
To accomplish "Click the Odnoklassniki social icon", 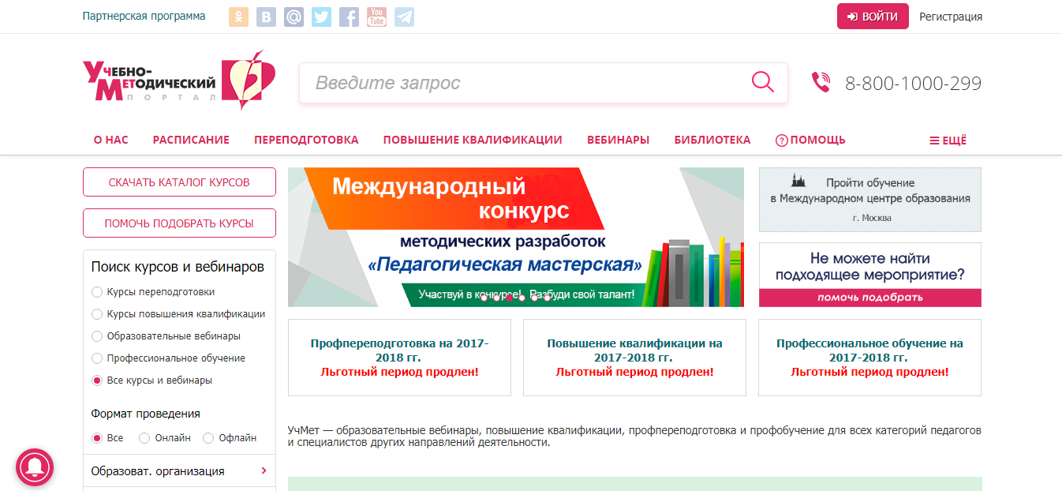I will click(238, 17).
